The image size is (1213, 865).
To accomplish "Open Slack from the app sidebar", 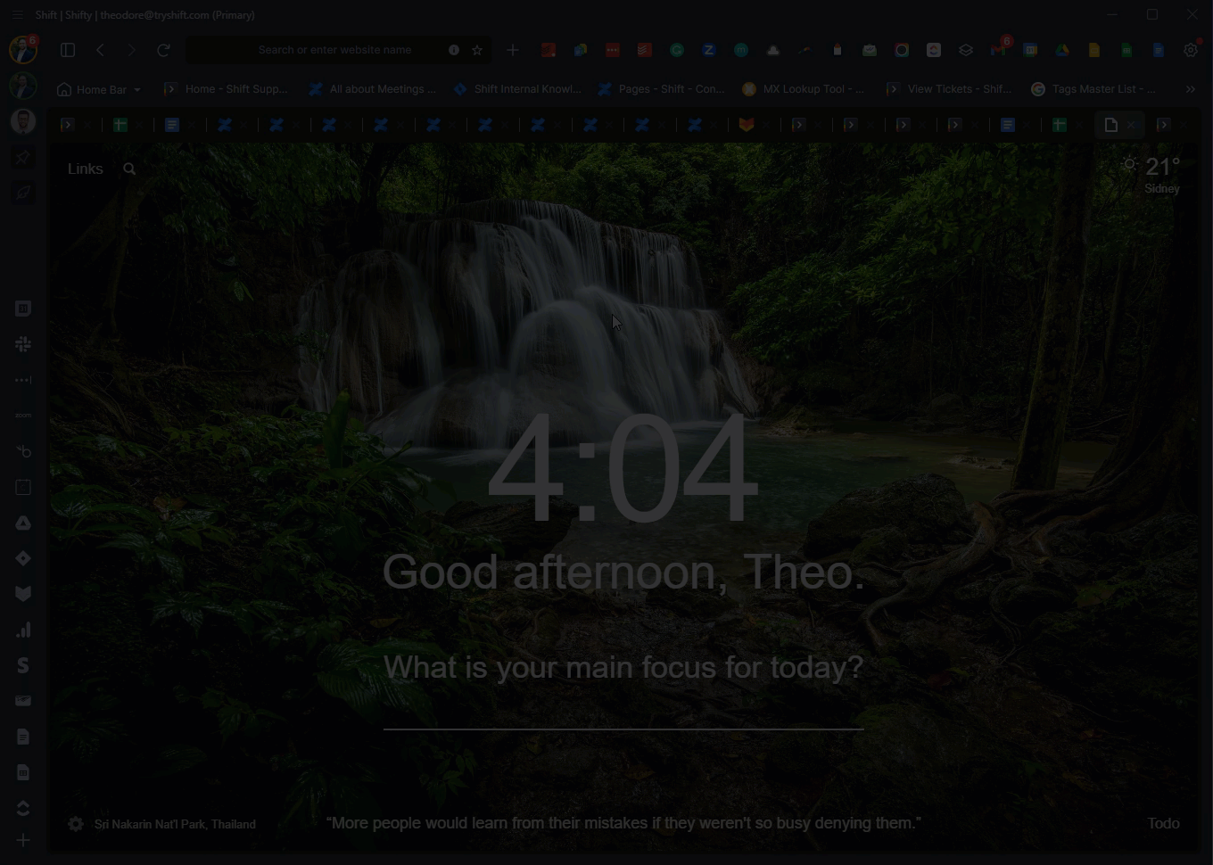I will [x=23, y=344].
